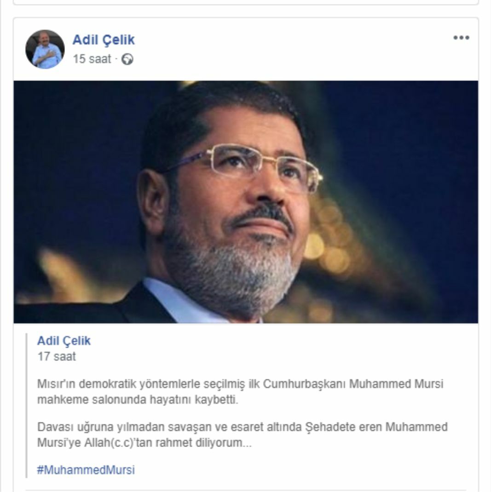Open the shared photo of bearded man

(246, 202)
